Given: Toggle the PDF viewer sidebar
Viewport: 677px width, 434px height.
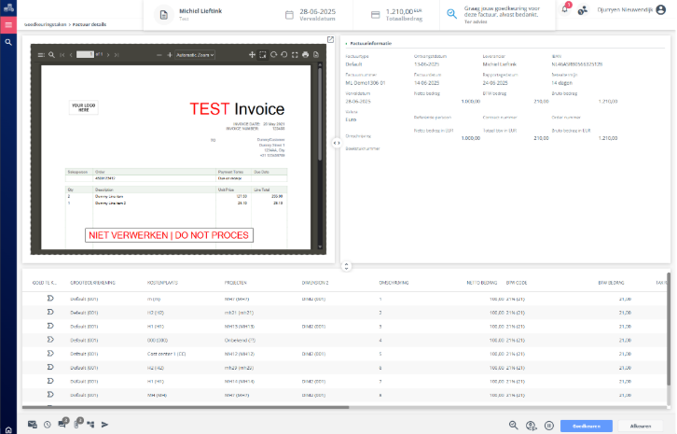Looking at the screenshot, I should (x=41, y=55).
